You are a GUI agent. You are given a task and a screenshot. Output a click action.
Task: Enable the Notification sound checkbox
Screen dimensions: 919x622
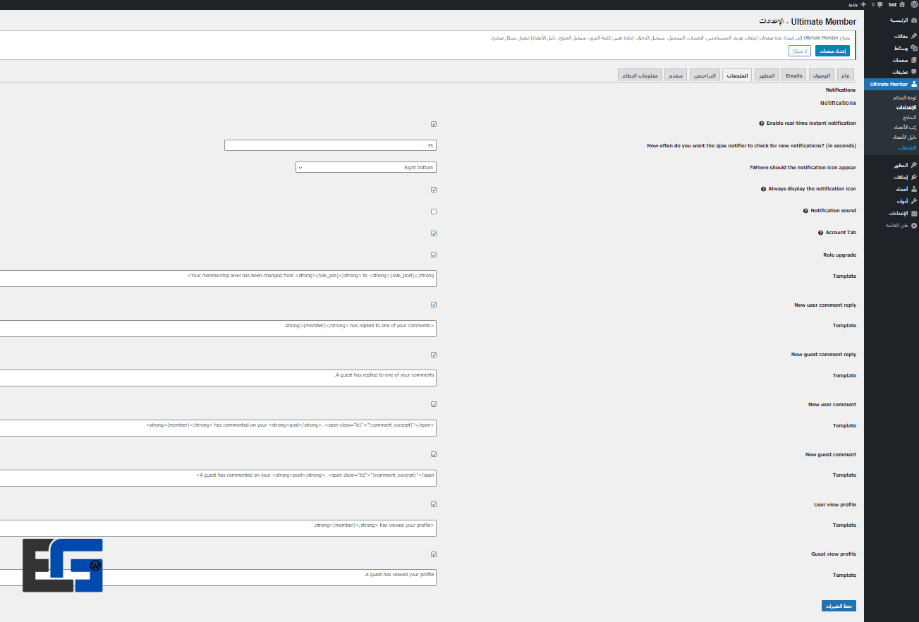(x=434, y=212)
